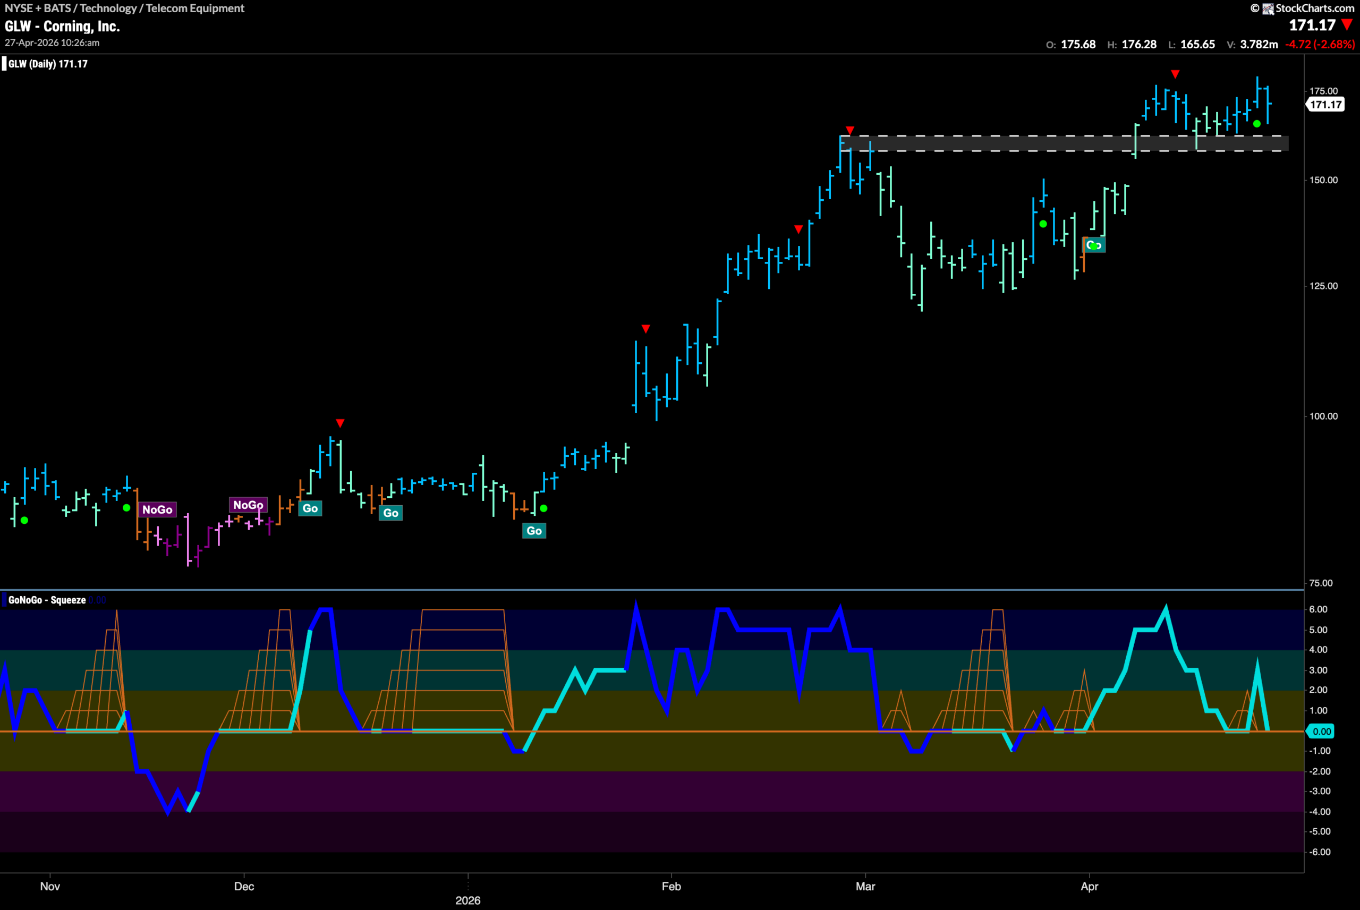Image resolution: width=1360 pixels, height=910 pixels.
Task: Click the 2026 year label on time axis
Action: [467, 900]
